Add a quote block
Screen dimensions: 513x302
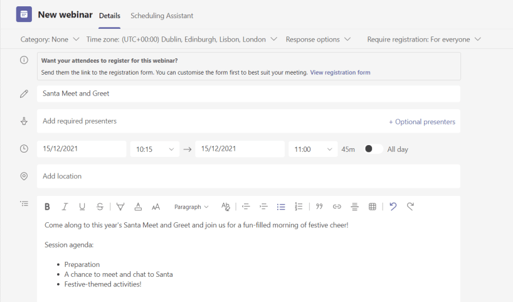tap(319, 207)
